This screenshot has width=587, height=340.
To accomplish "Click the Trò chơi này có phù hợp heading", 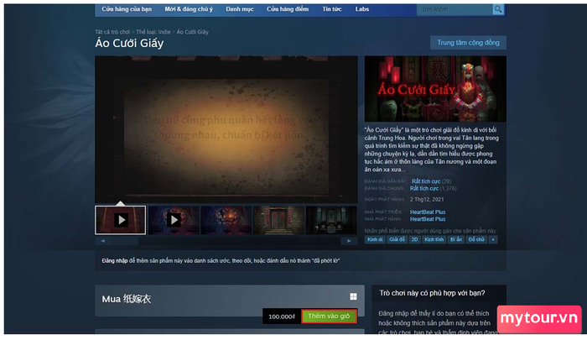I will pos(432,293).
